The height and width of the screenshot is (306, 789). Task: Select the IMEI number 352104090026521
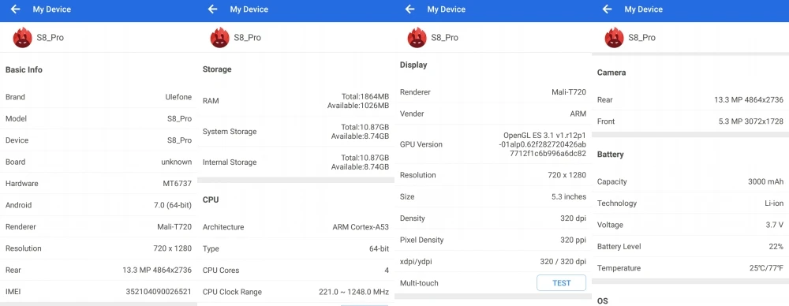click(x=159, y=292)
